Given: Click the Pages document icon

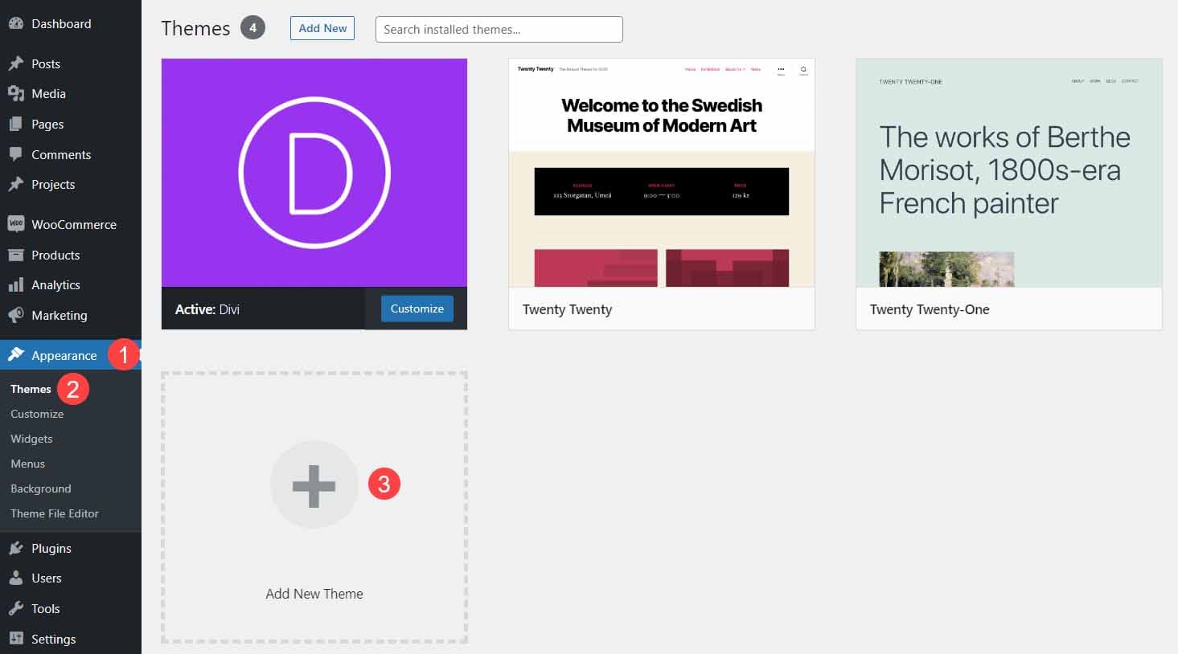Looking at the screenshot, I should click(15, 124).
